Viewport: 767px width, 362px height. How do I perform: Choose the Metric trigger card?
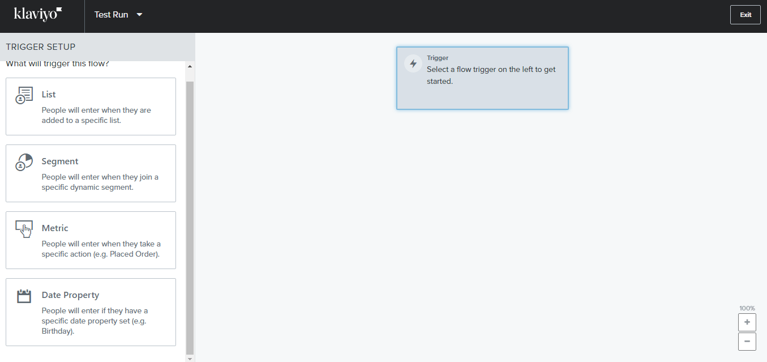tap(91, 240)
